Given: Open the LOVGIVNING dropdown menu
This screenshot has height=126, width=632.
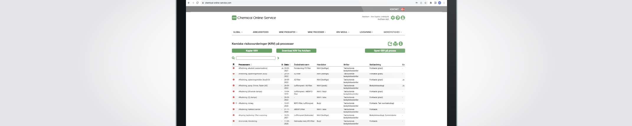Looking at the screenshot, I should coord(366,32).
